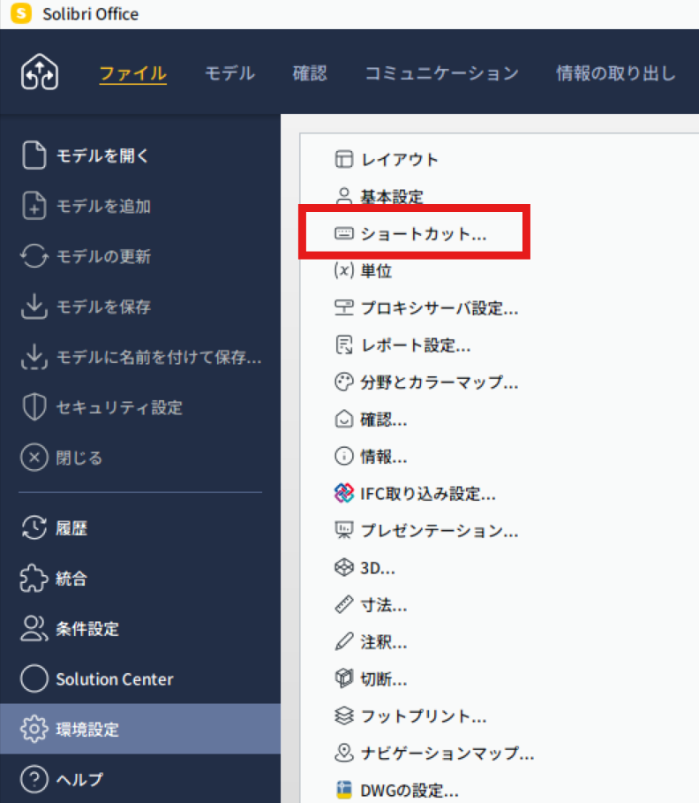The width and height of the screenshot is (699, 803).
Task: Open ヘルプ label
Action: coord(79,779)
